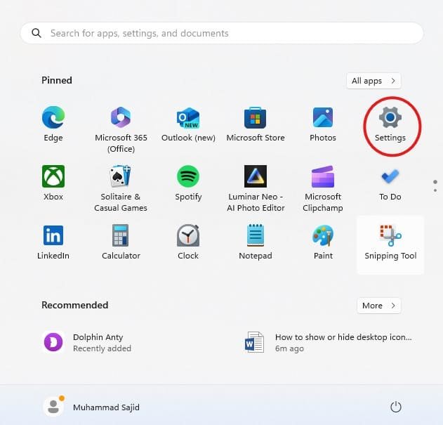Launch Microsoft Clipchamp
443x425 pixels.
click(x=323, y=188)
